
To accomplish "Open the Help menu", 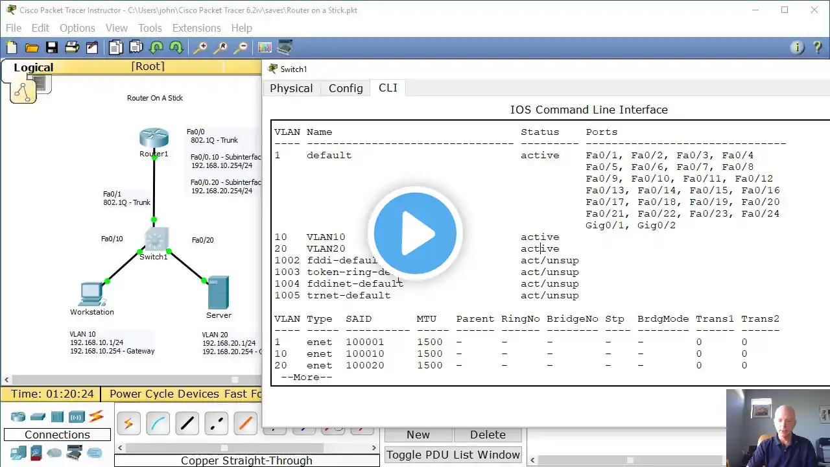I will tap(242, 28).
